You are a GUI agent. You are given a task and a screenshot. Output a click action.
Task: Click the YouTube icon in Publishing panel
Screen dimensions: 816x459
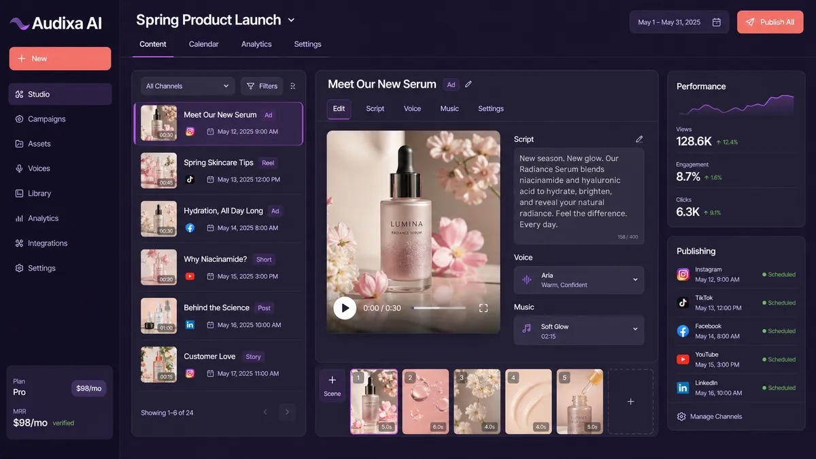point(683,359)
